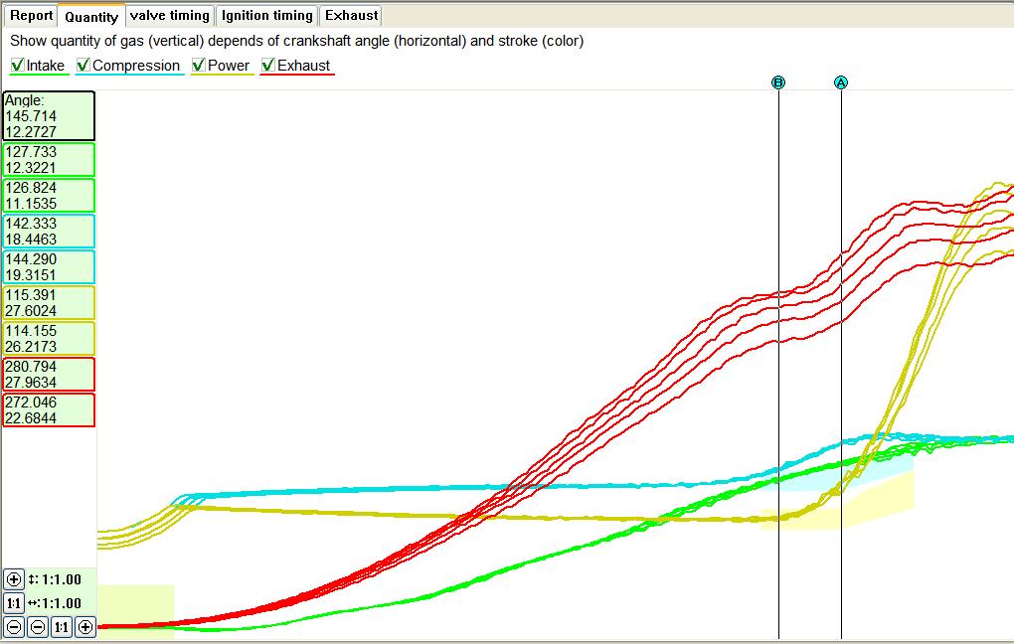Click the horizontal scale readout 1:1.00
Viewport: 1014px width, 644px height.
click(x=62, y=603)
